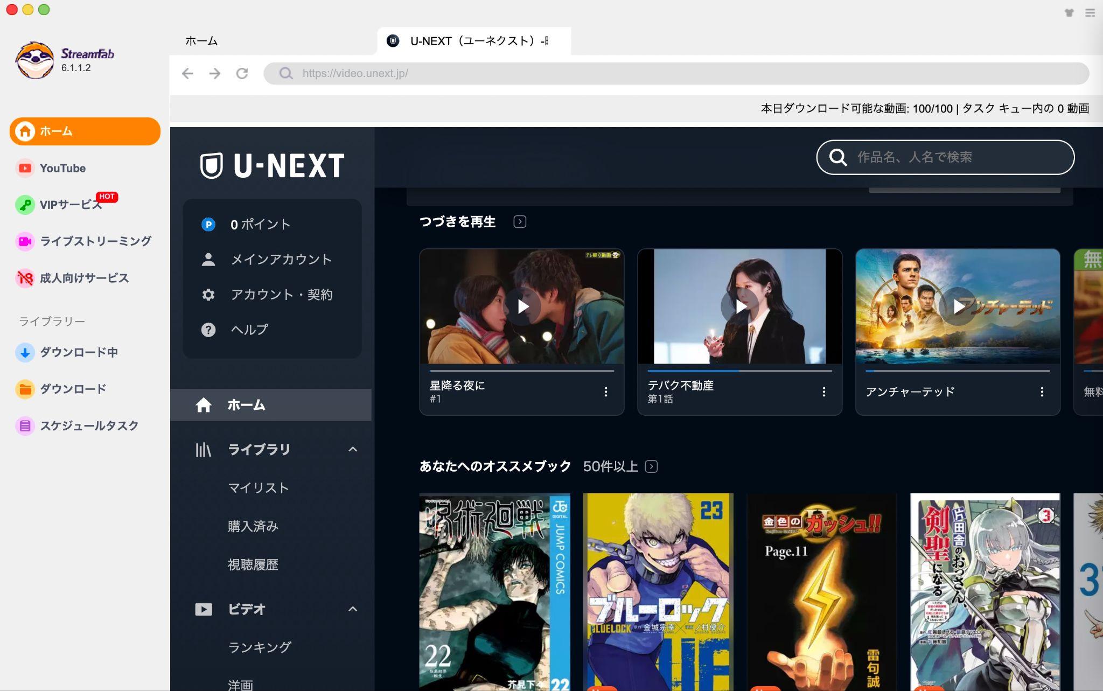1103x691 pixels.
Task: Open 片田舎のおっさん剣聖になる book cover
Action: (x=985, y=592)
